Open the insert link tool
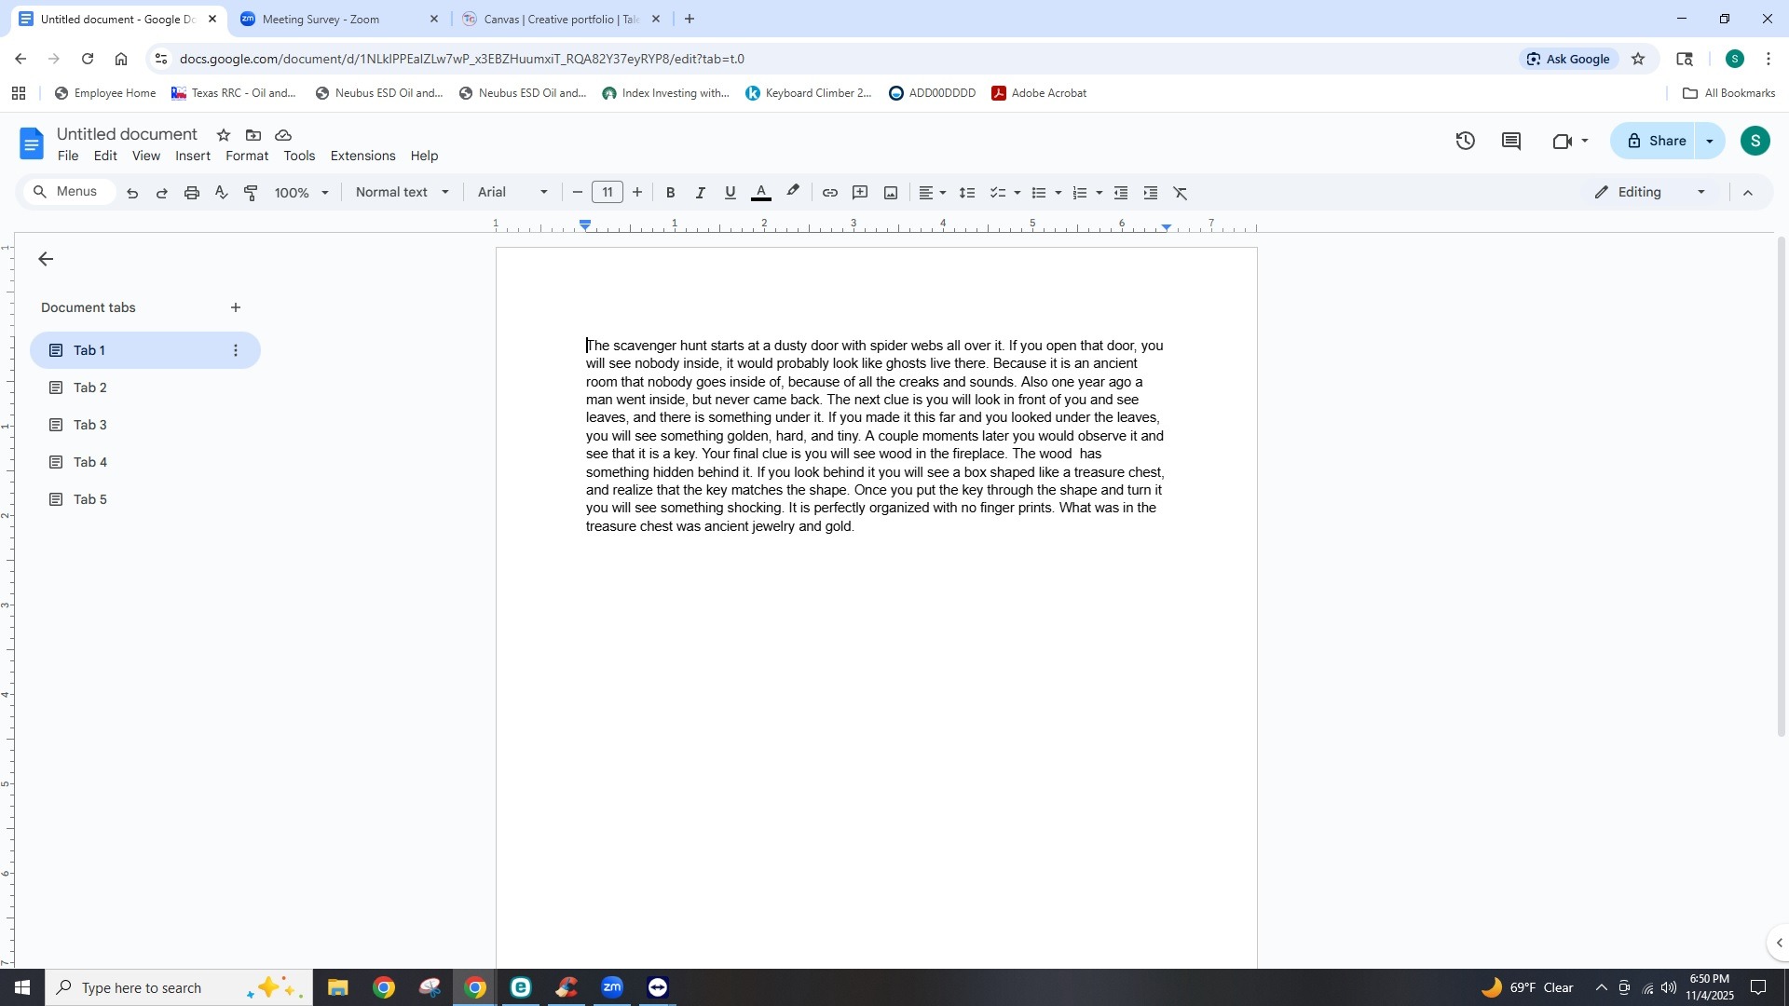 click(x=830, y=193)
